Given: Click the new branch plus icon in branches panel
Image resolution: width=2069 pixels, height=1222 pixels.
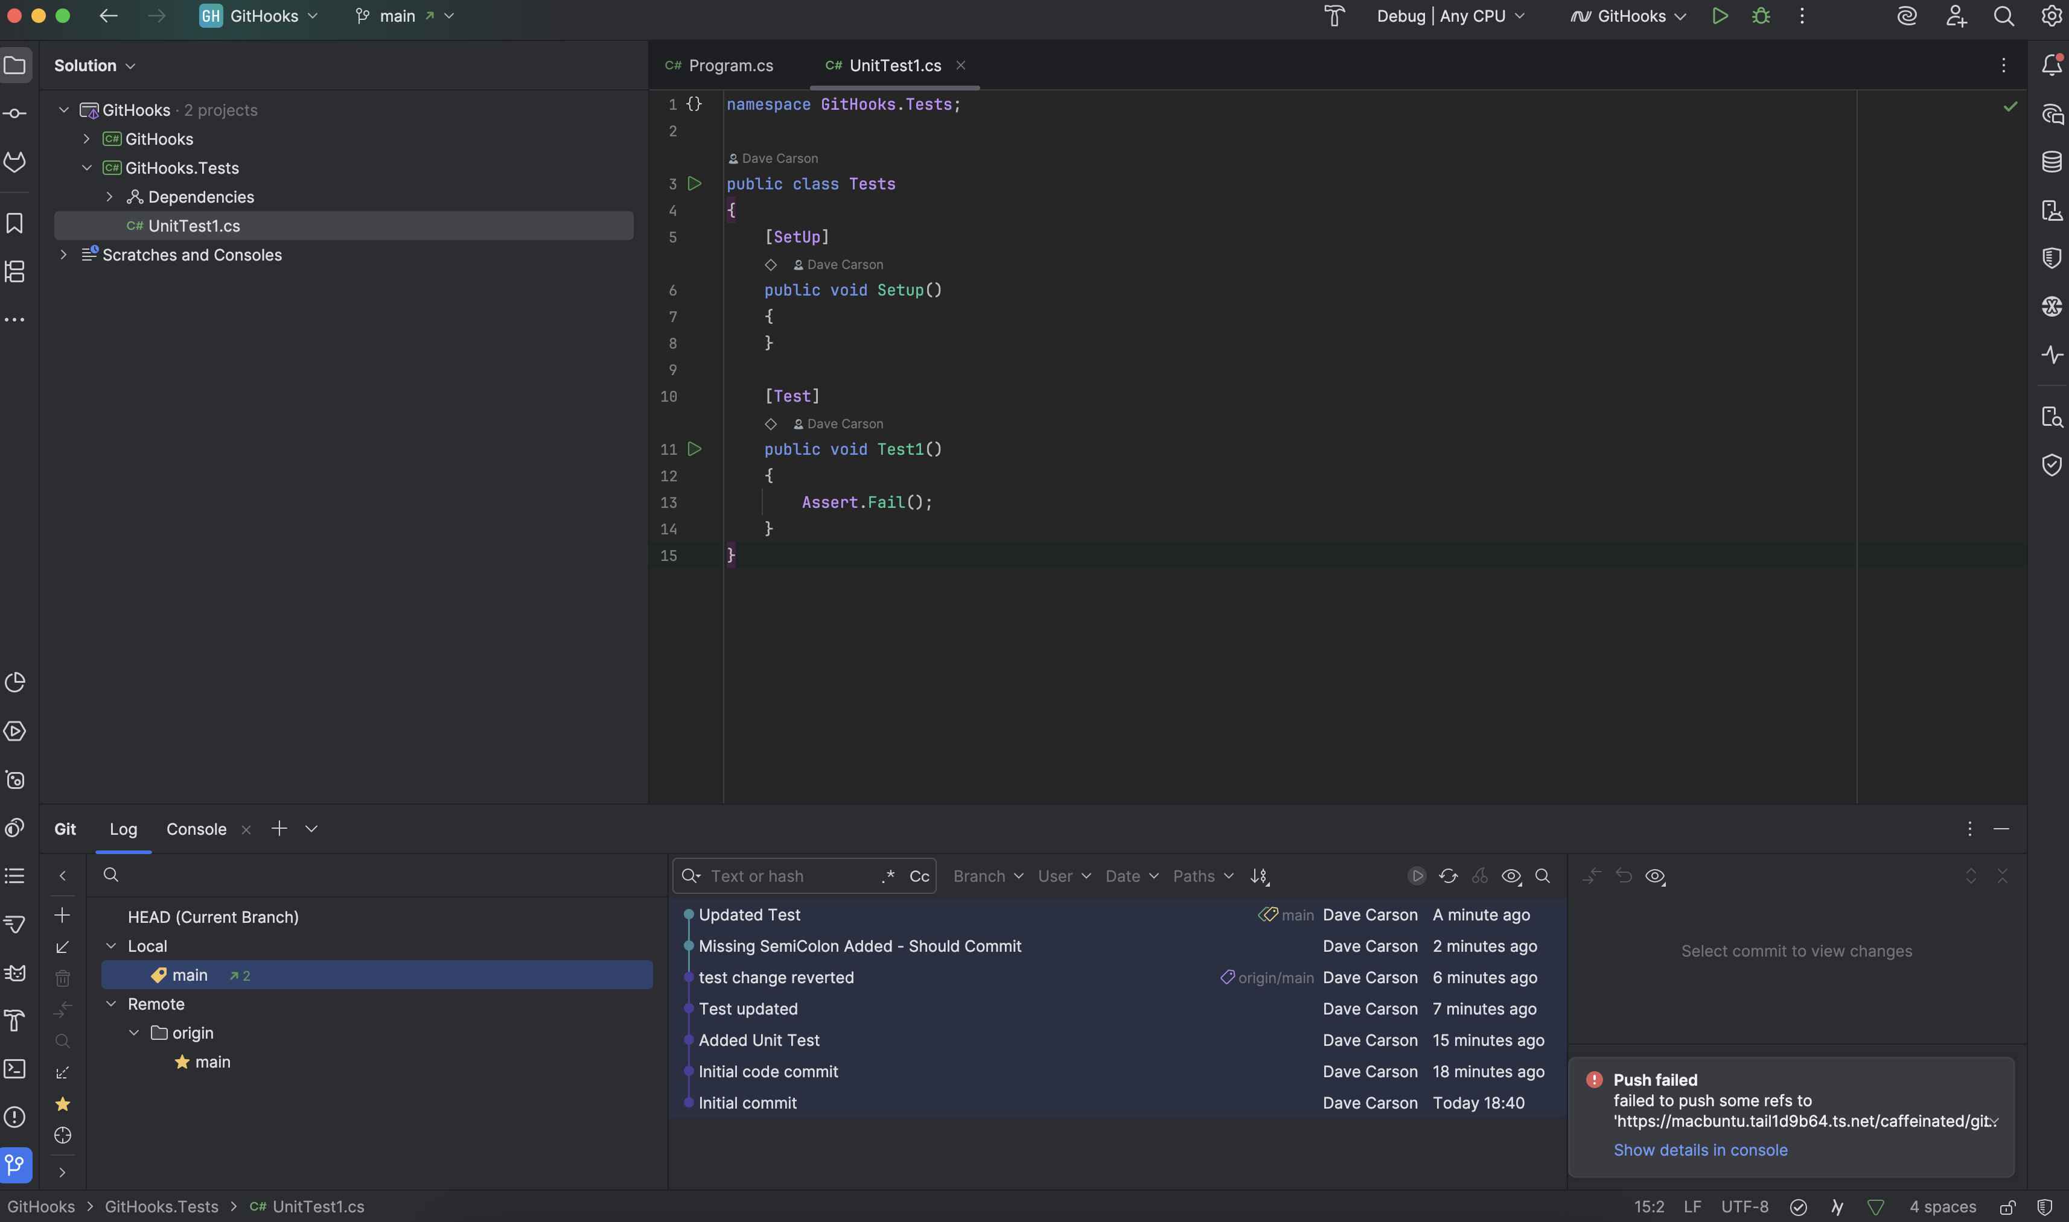Looking at the screenshot, I should (62, 916).
